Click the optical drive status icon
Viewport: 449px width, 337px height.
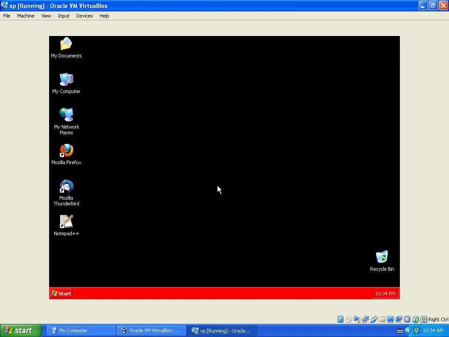(x=349, y=319)
